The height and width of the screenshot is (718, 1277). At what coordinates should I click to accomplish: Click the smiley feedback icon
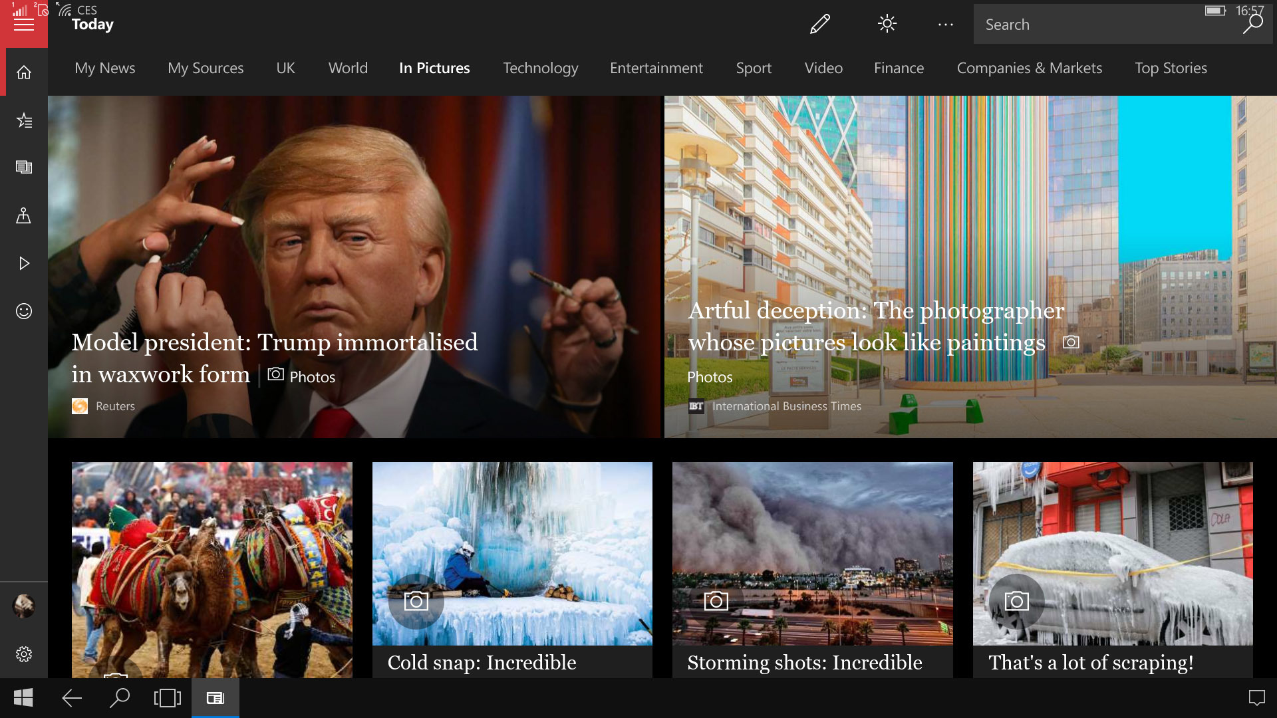tap(24, 311)
